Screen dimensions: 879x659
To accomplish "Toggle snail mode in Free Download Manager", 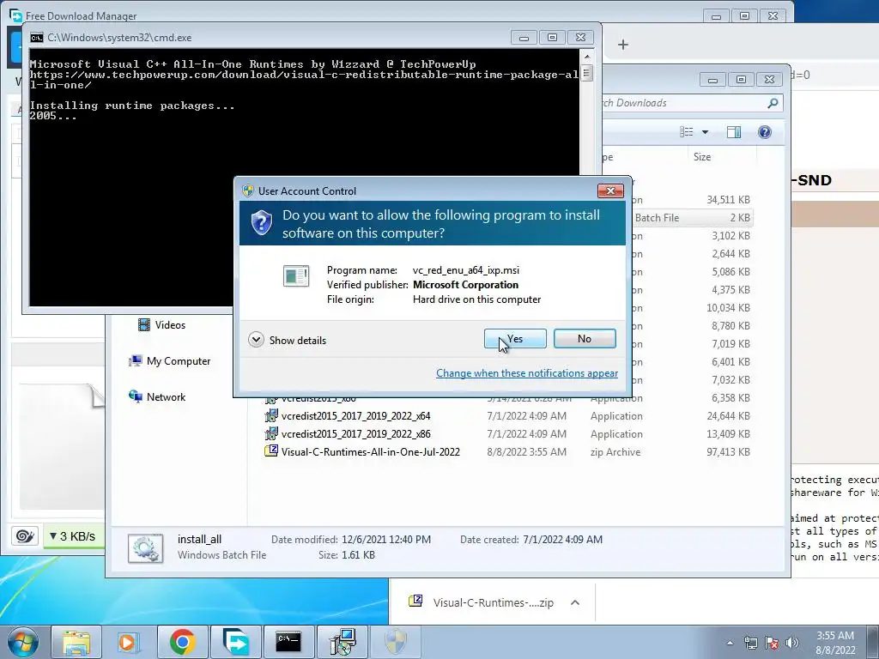I will click(25, 536).
